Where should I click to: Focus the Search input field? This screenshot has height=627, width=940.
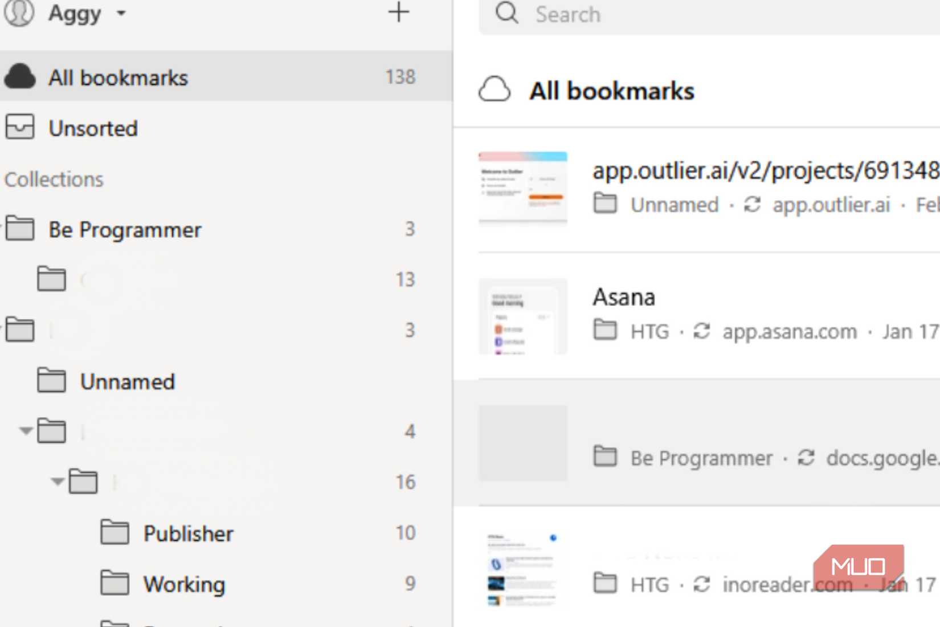[709, 15]
